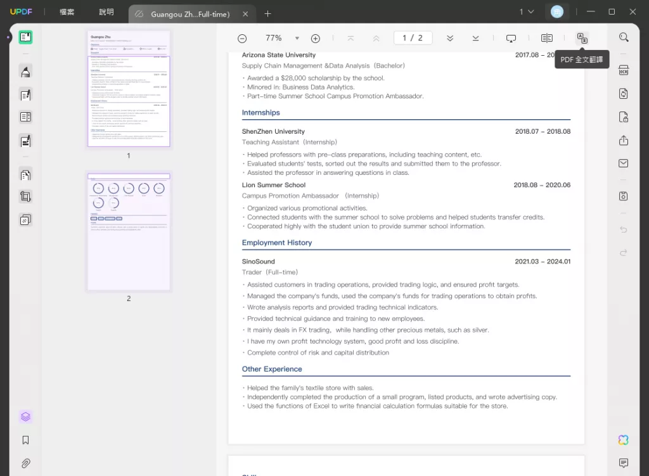This screenshot has height=476, width=649.
Task: Go to the next page
Action: tap(450, 39)
